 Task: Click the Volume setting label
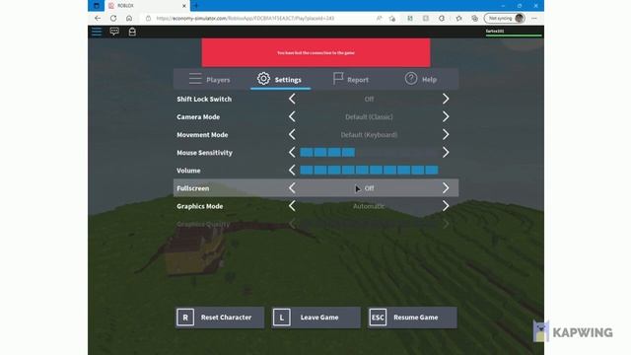coord(188,171)
